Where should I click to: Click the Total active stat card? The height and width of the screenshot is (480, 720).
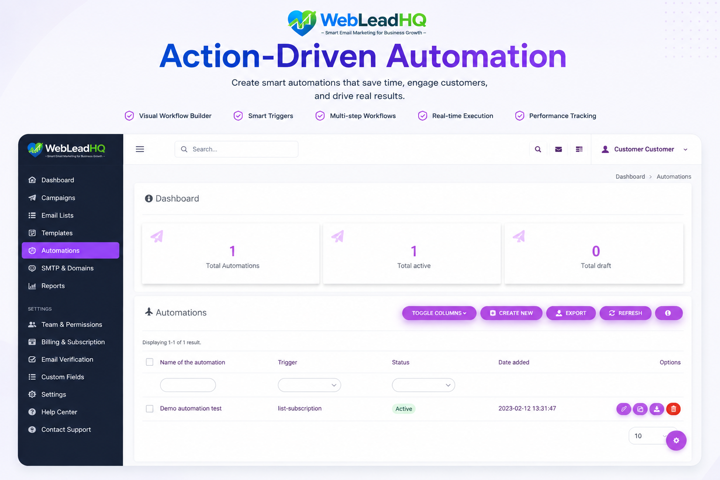click(x=412, y=254)
